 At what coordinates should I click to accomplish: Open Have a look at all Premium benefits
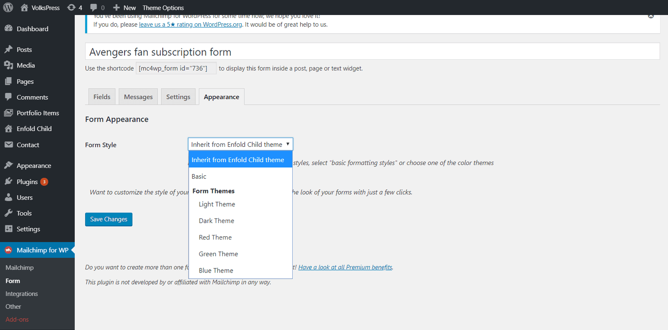(345, 267)
